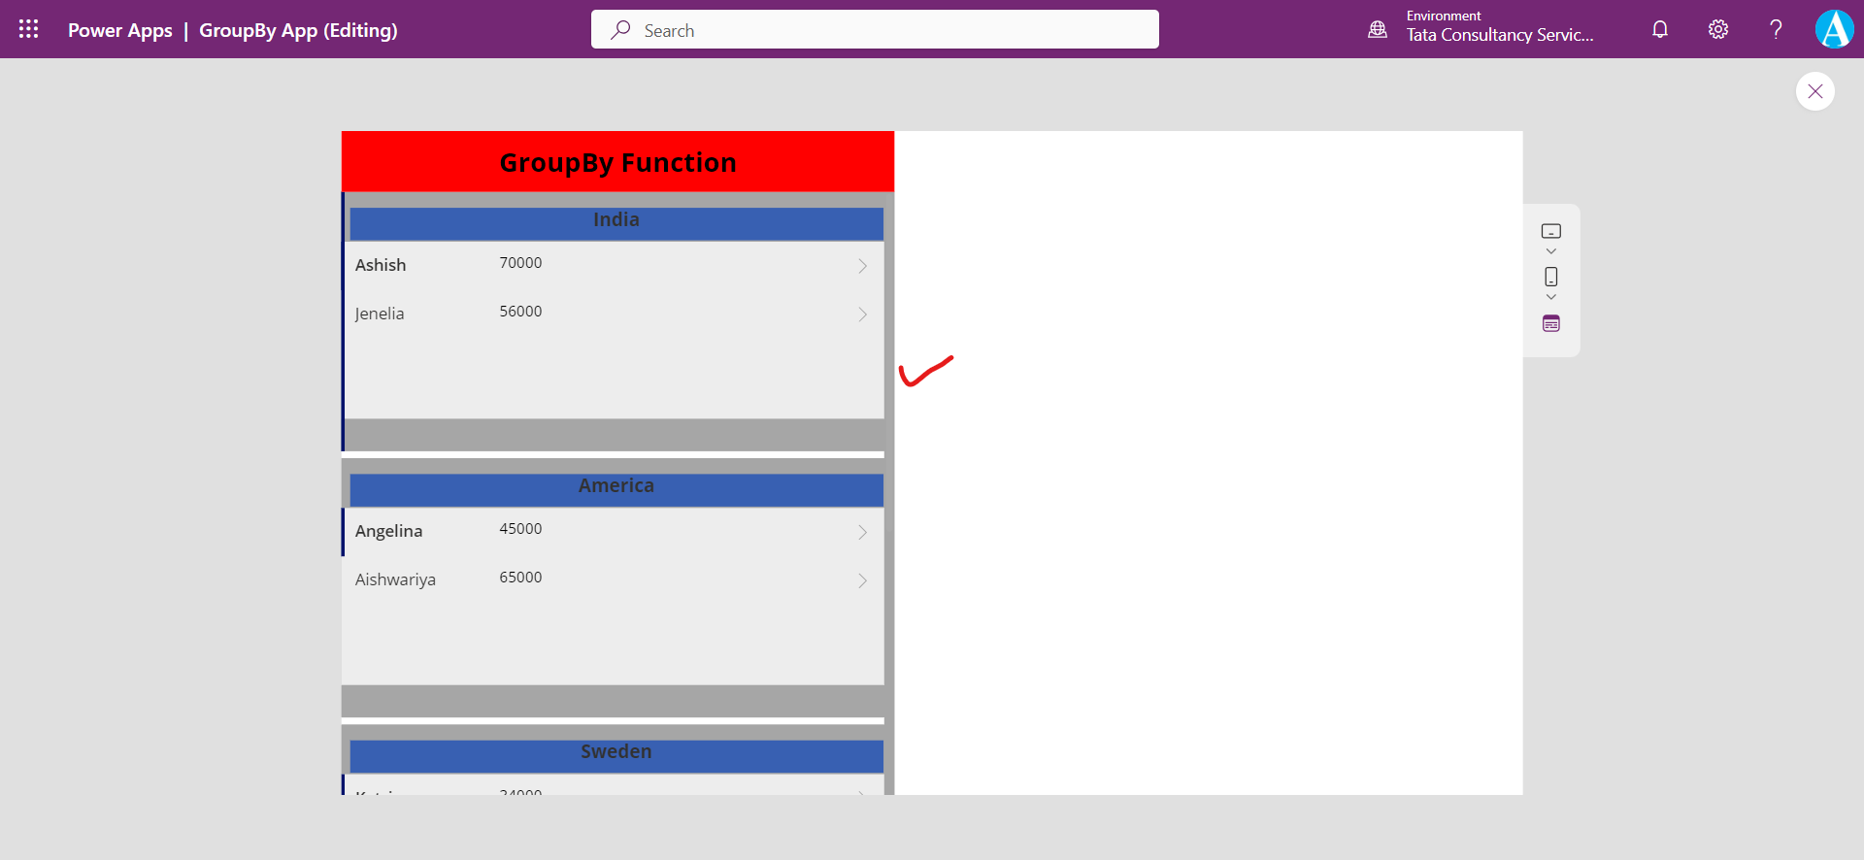
Task: Open Aishwariya details using its arrow
Action: click(x=862, y=580)
